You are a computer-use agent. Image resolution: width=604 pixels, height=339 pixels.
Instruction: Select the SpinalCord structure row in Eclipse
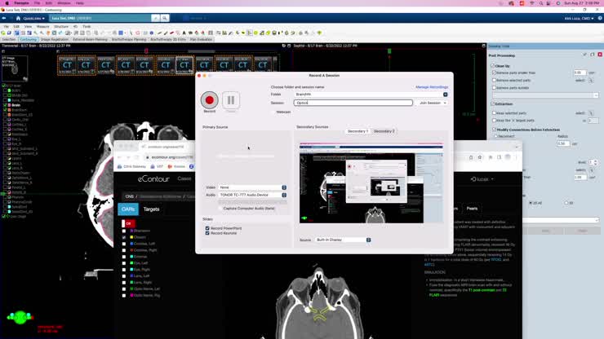coord(19,207)
